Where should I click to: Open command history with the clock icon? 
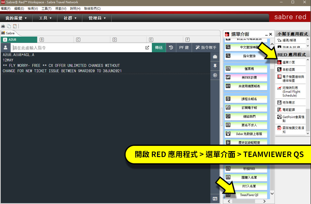171,48
